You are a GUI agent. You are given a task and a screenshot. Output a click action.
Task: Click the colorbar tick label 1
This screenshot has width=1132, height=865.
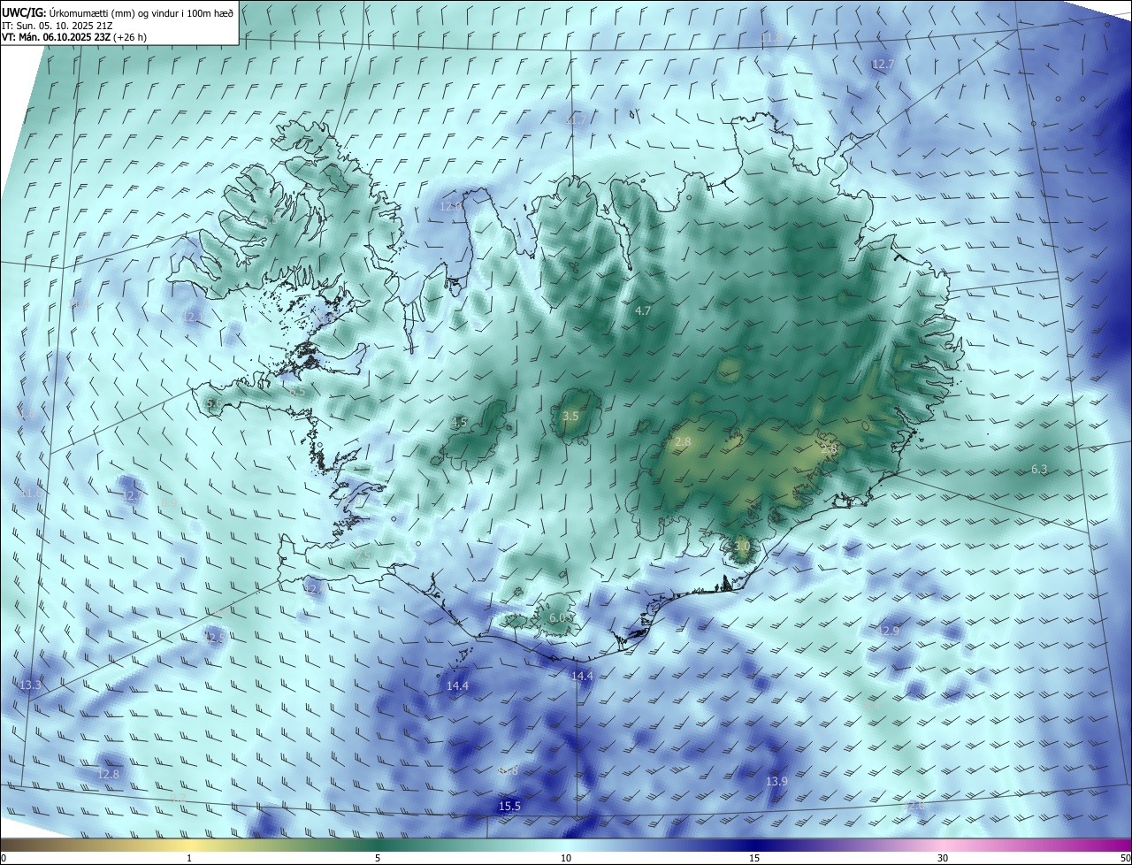pyautogui.click(x=189, y=858)
